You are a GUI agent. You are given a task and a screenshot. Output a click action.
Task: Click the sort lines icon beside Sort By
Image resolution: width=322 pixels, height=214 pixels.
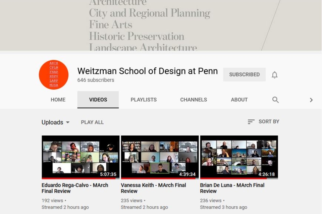(x=251, y=122)
